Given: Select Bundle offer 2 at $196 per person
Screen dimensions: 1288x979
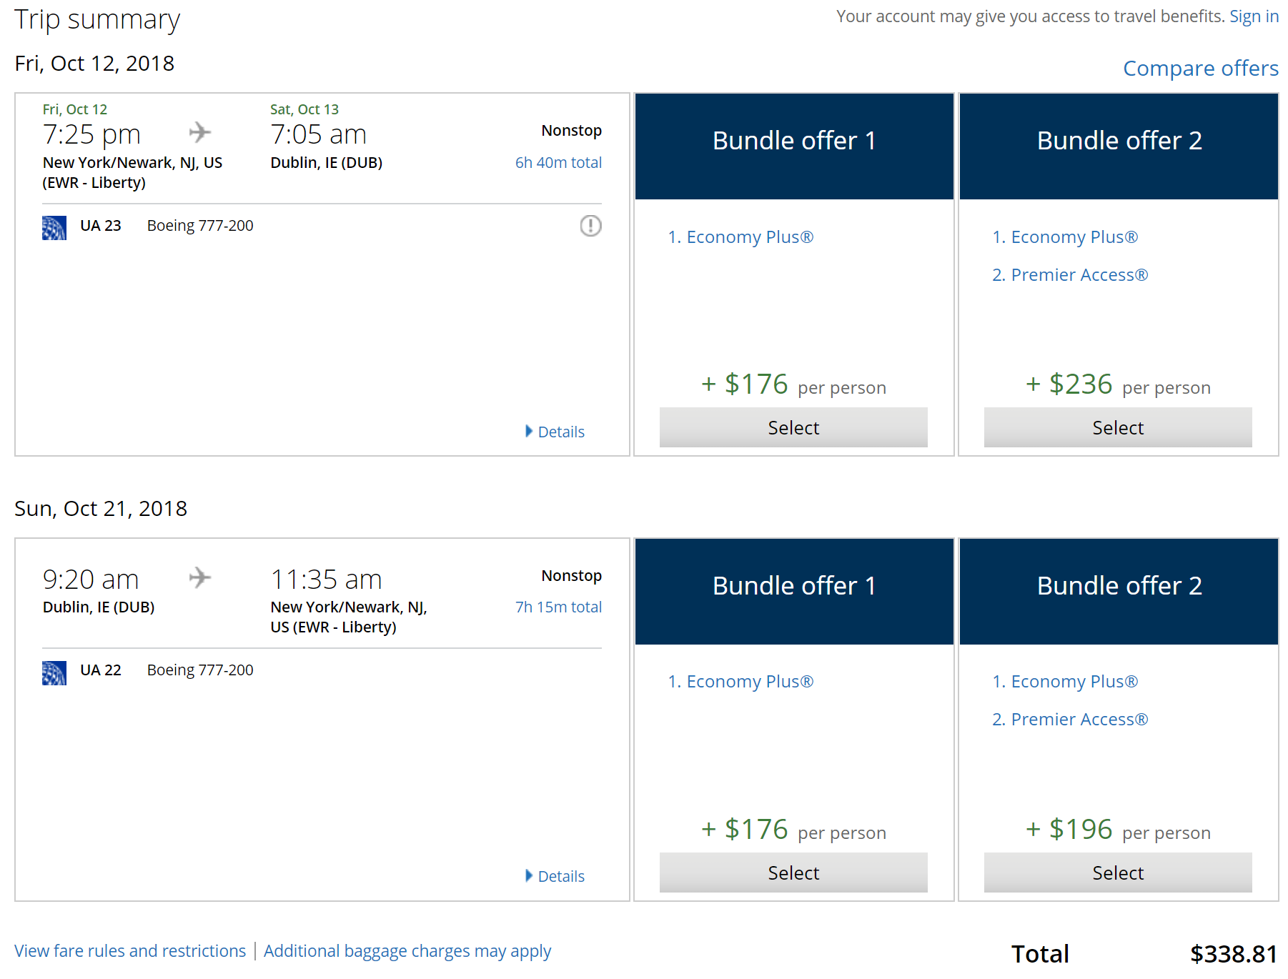Looking at the screenshot, I should click(1118, 873).
